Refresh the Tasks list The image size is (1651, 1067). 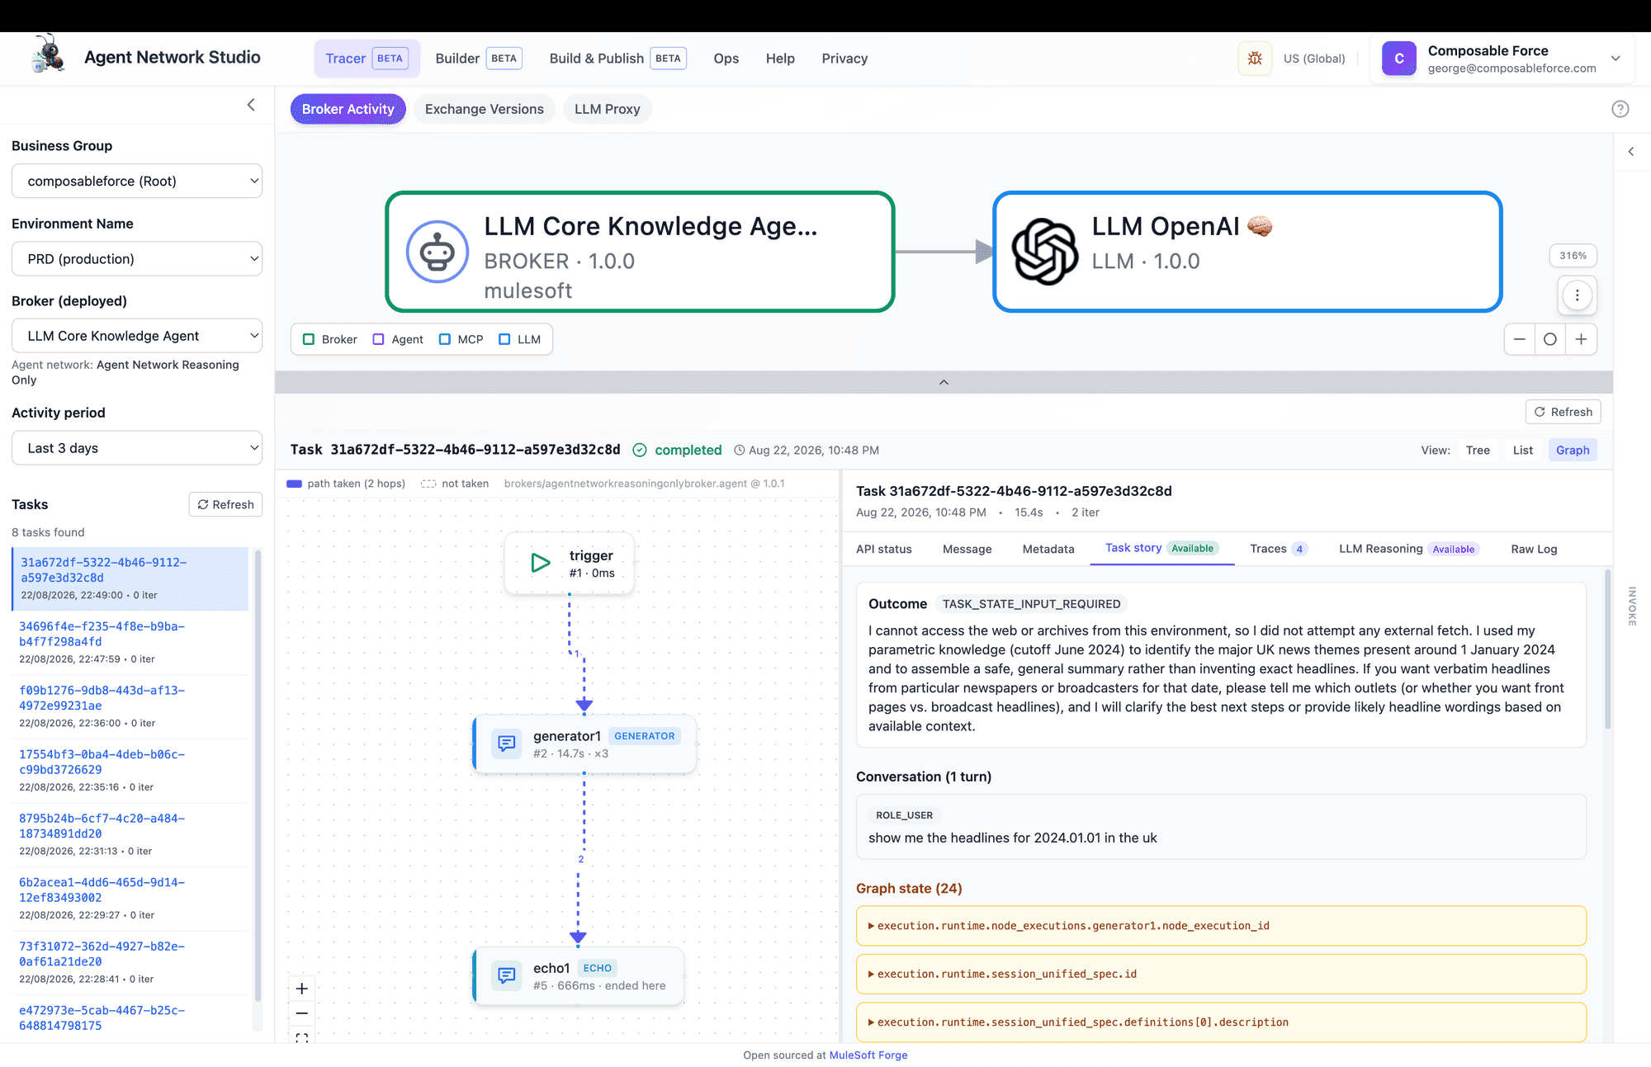coord(225,505)
